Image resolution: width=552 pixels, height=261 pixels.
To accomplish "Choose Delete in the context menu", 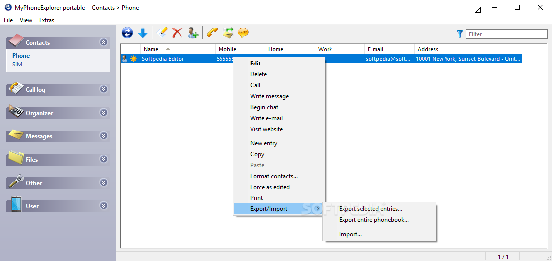I will pyautogui.click(x=278, y=74).
